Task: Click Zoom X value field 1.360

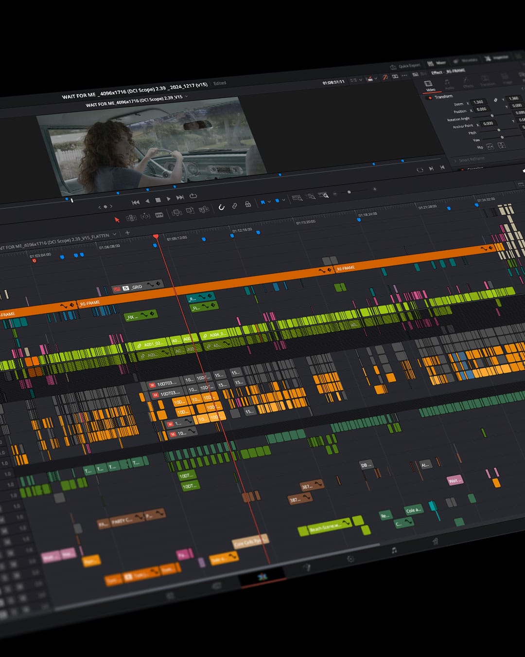Action: tap(479, 102)
